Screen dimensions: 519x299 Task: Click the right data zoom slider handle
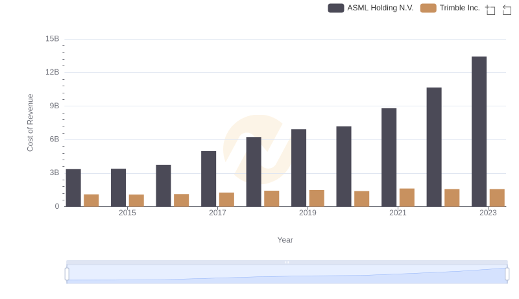[x=507, y=274]
